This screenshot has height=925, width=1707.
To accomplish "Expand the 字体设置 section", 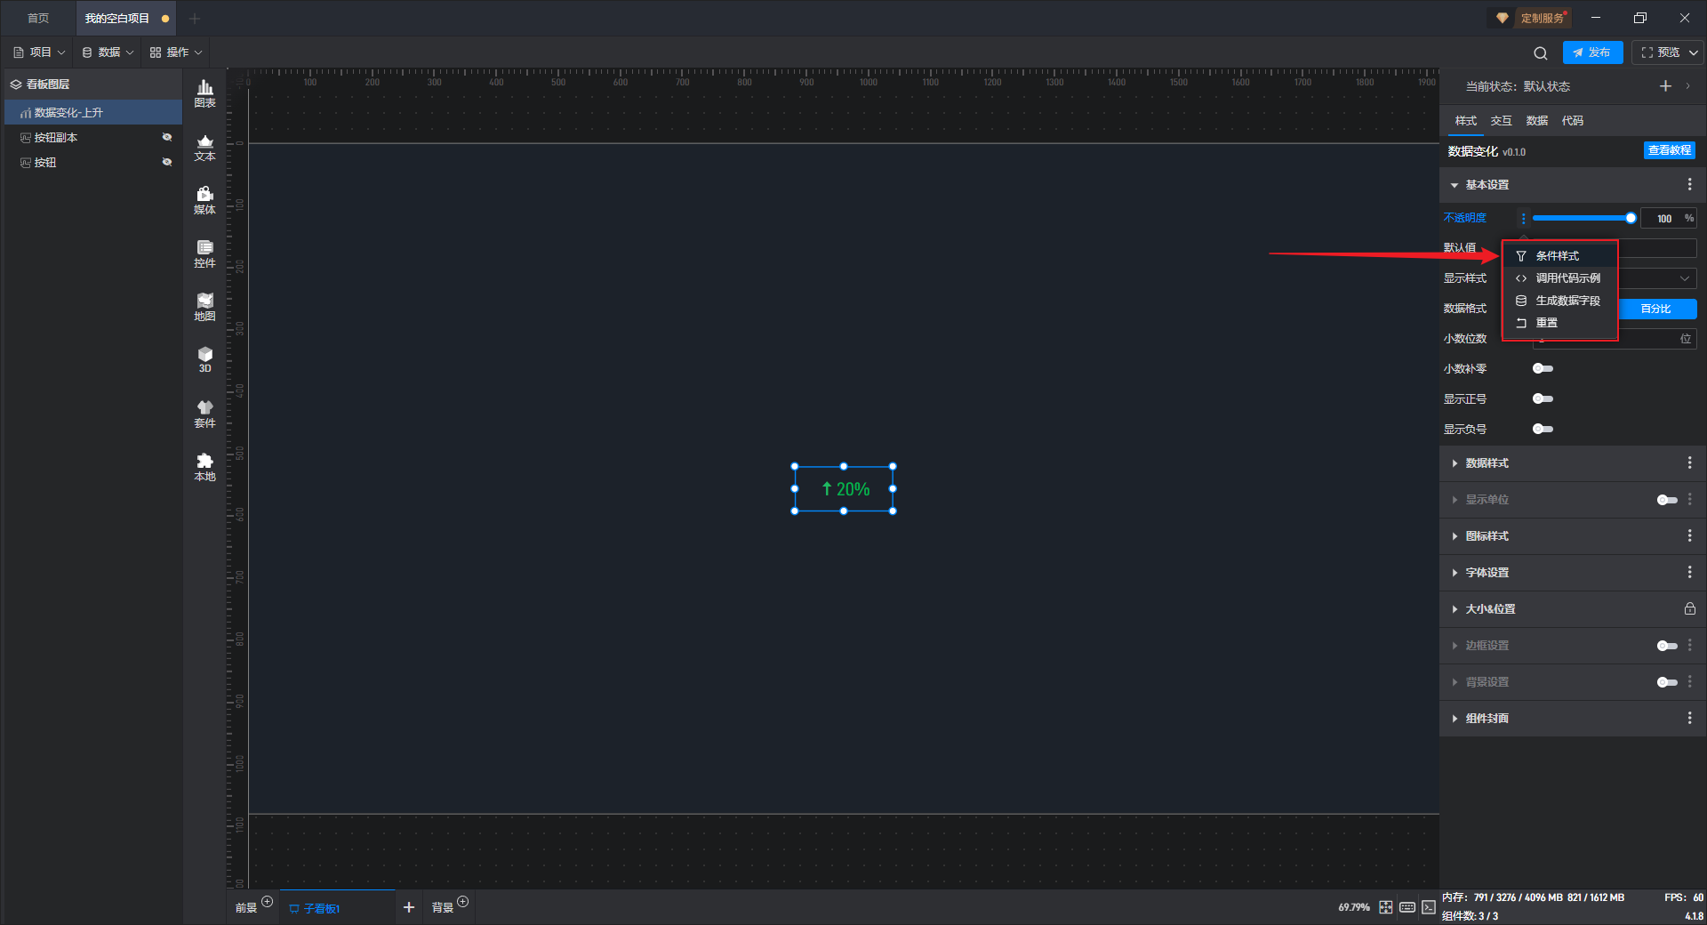I will 1455,573.
